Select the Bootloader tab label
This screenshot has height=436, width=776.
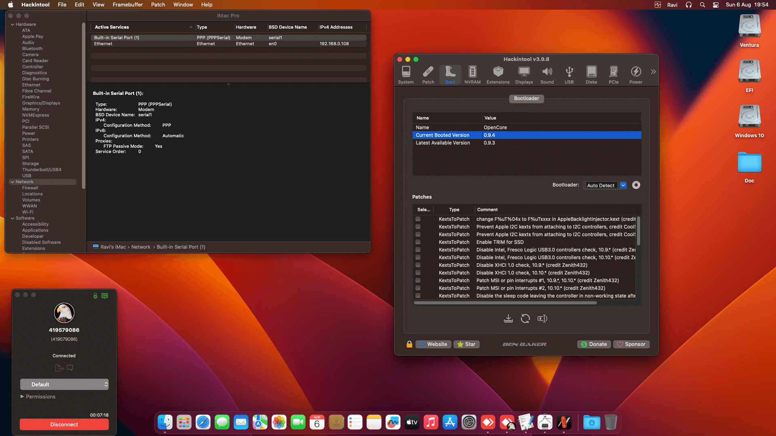[x=526, y=99]
